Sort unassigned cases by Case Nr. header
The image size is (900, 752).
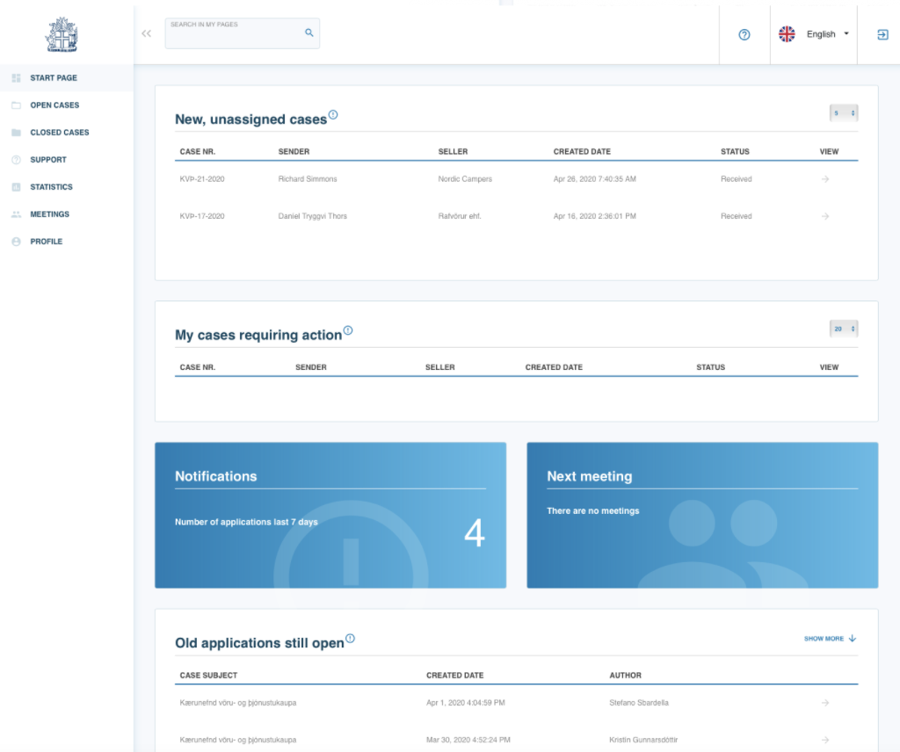[x=198, y=151]
